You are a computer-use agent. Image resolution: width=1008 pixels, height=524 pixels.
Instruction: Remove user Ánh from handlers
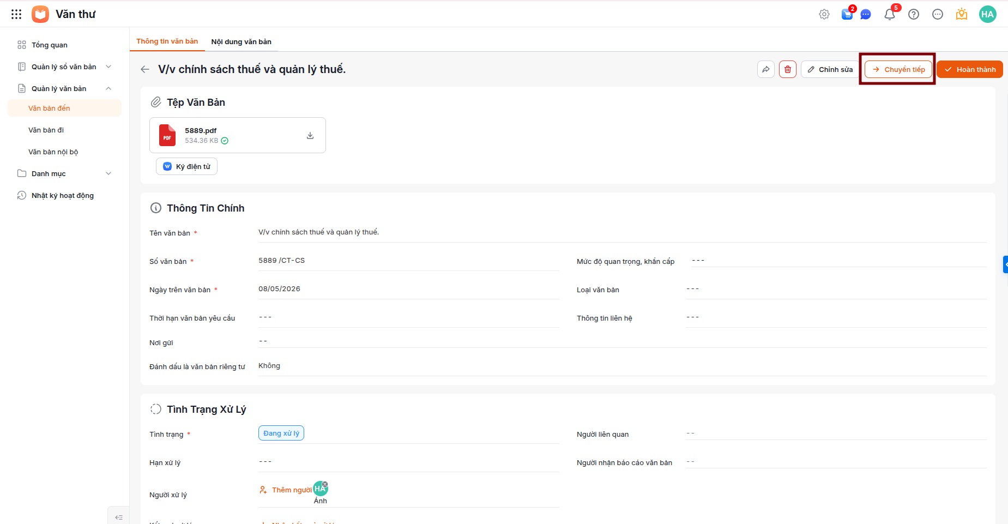tap(325, 484)
